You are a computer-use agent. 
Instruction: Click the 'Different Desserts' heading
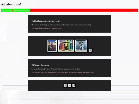[40, 65]
